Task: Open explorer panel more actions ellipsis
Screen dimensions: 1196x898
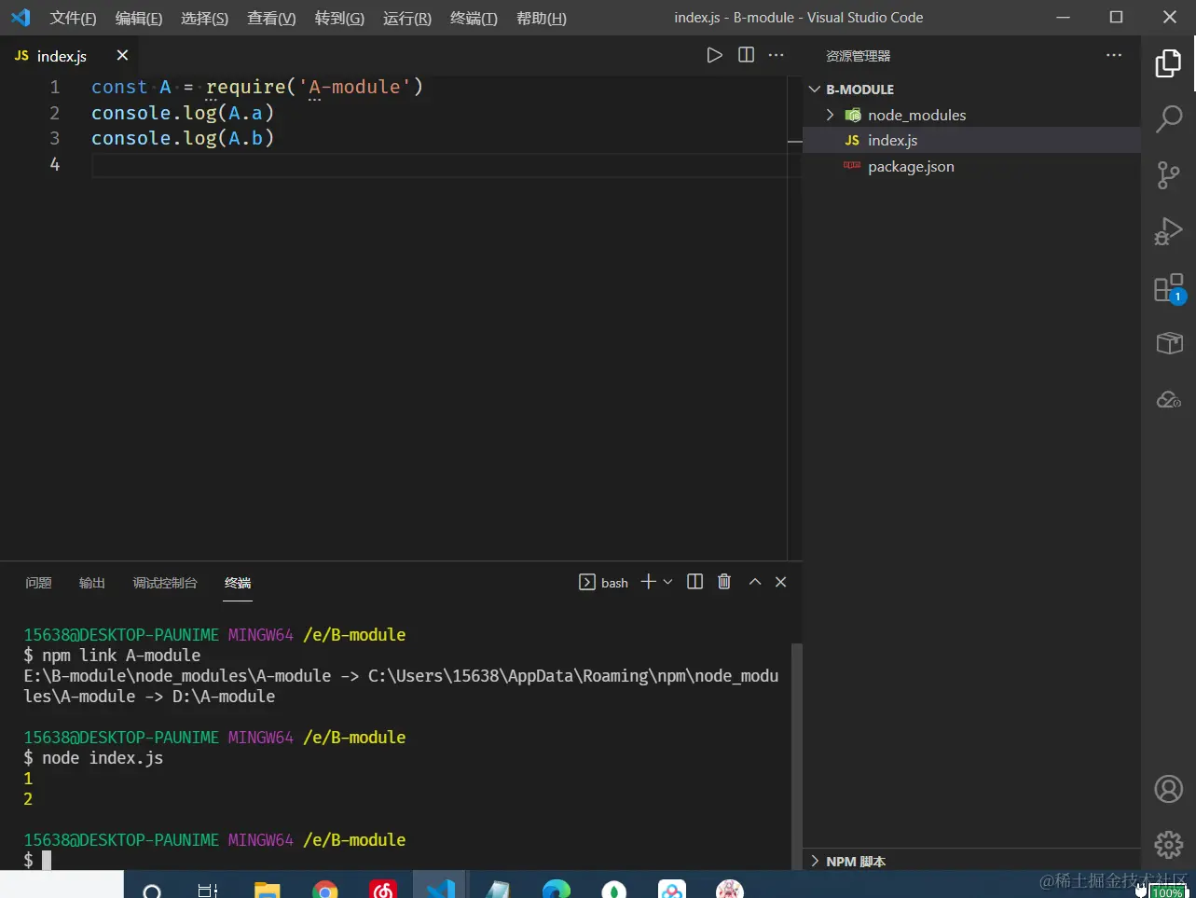Action: (x=1114, y=55)
